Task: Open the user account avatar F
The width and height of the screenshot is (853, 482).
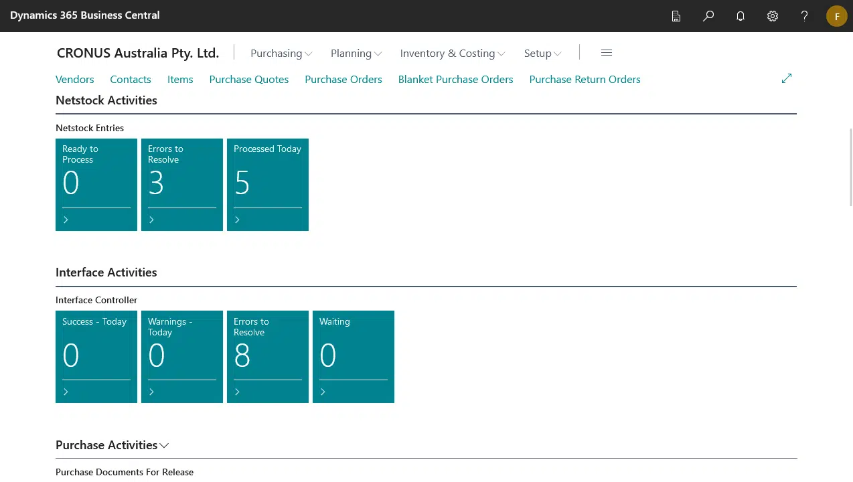Action: [x=837, y=16]
